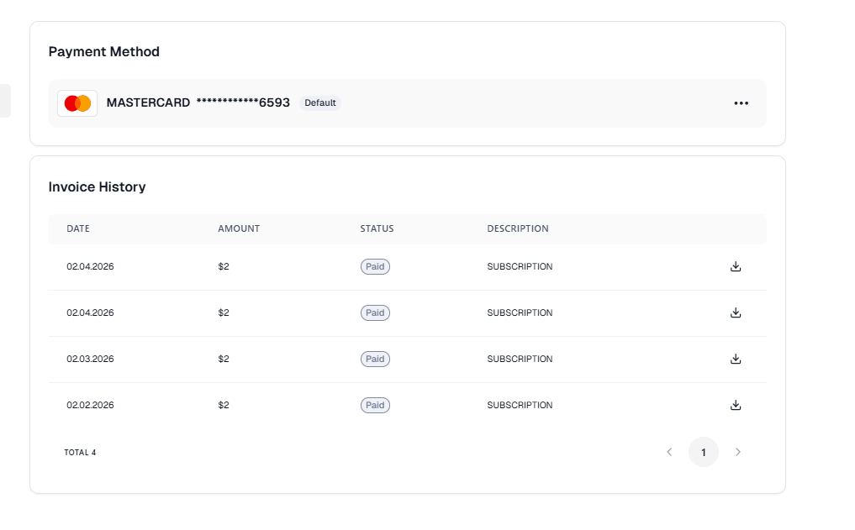The height and width of the screenshot is (530, 855).
Task: Click the $2 amount in the 02.03.2026 row
Action: point(224,359)
